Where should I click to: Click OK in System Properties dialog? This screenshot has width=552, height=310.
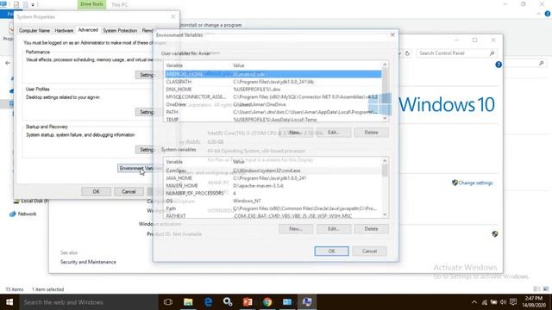pyautogui.click(x=96, y=191)
